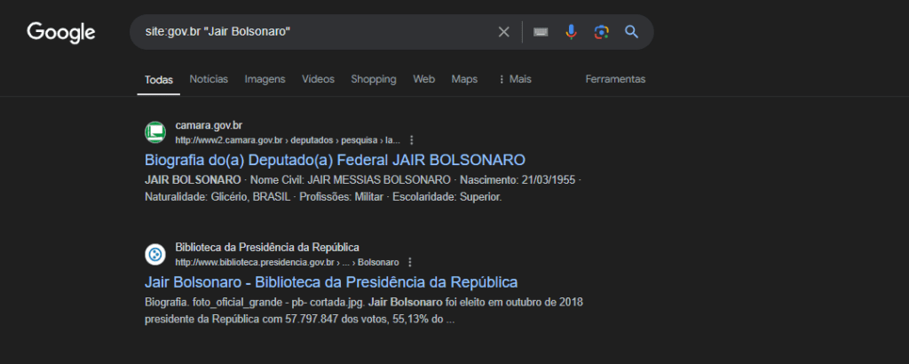
Task: Click the Biblioteca da Presidência favicon
Action: click(155, 255)
